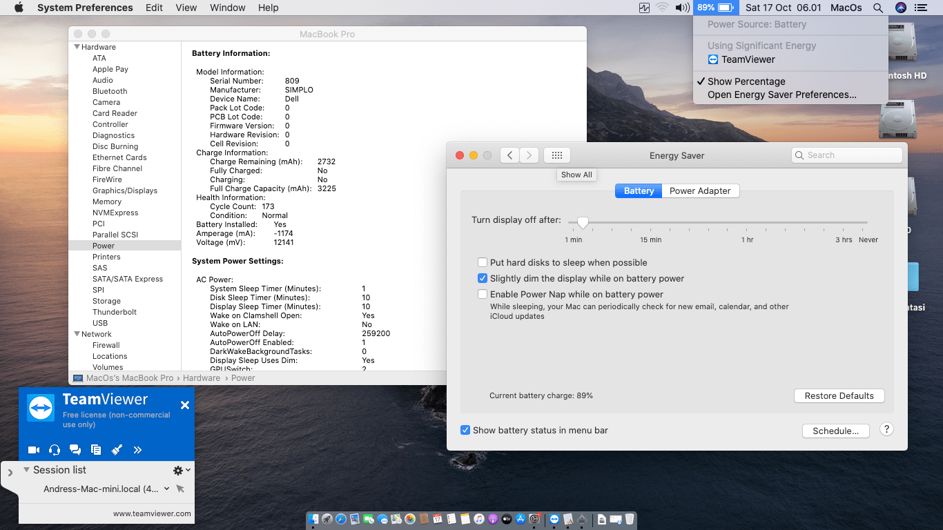Viewport: 943px width, 530px height.
Task: Toggle Show battery status in menu bar
Action: click(465, 431)
